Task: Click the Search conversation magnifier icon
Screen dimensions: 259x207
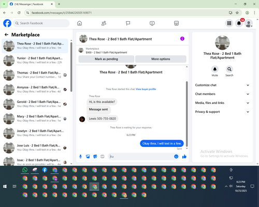Action: pyautogui.click(x=229, y=69)
